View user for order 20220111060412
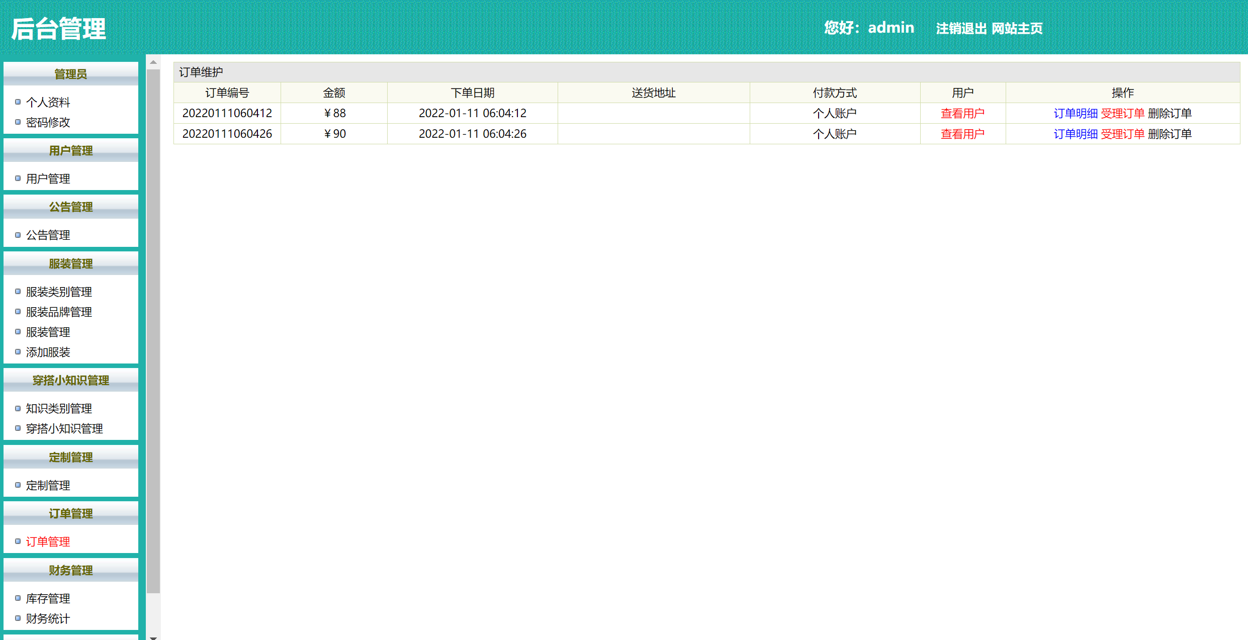Viewport: 1248px width, 640px height. [962, 113]
